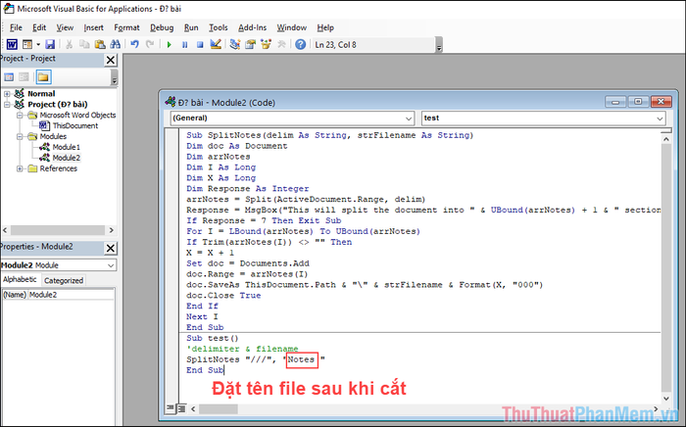The image size is (686, 427).
Task: Click the Toolbox icon in the toolbar
Action: pyautogui.click(x=281, y=45)
